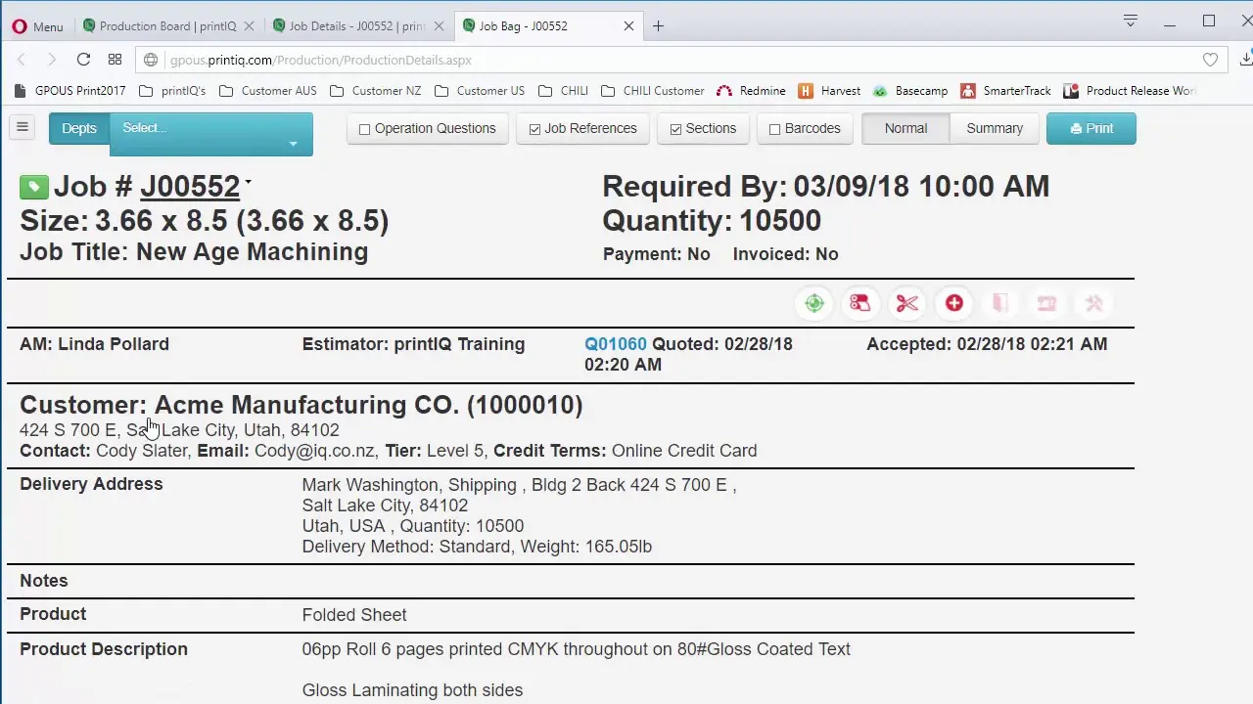
Task: Reload the page in the browser
Action: point(83,60)
